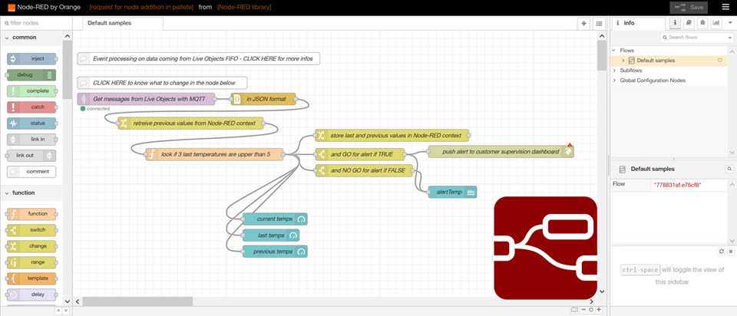Screen dimensions: 737x316
Task: Switch to the Default samples flow tab
Action: click(122, 24)
